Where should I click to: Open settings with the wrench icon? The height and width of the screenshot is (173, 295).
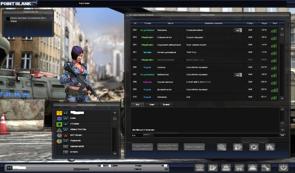(266, 167)
